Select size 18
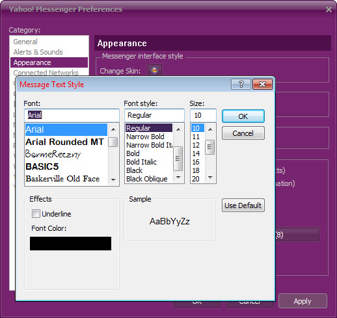 pos(198,170)
